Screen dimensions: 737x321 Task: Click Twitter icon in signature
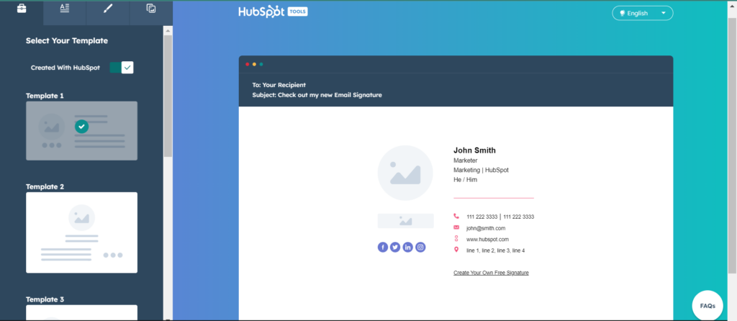395,247
